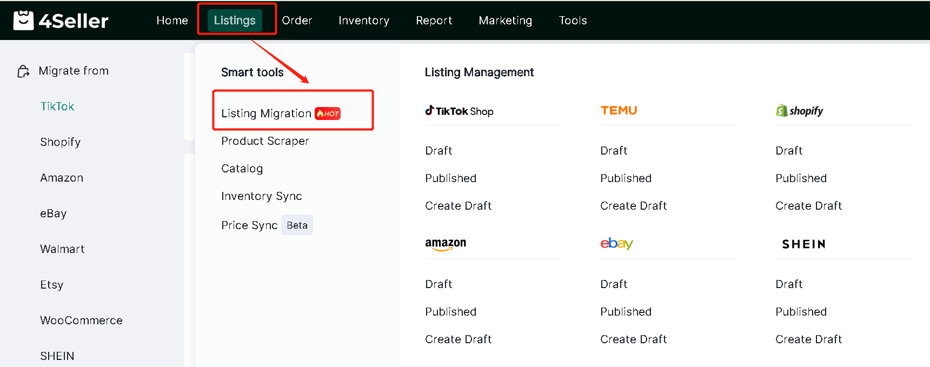
Task: Click Create Draft under TikTok Shop
Action: click(x=458, y=206)
